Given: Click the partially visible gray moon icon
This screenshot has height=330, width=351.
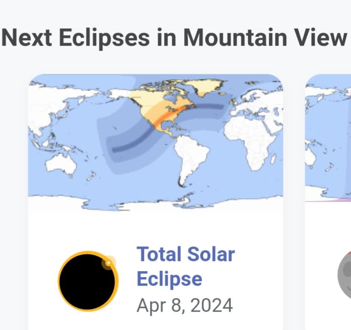Looking at the screenshot, I should [x=345, y=275].
